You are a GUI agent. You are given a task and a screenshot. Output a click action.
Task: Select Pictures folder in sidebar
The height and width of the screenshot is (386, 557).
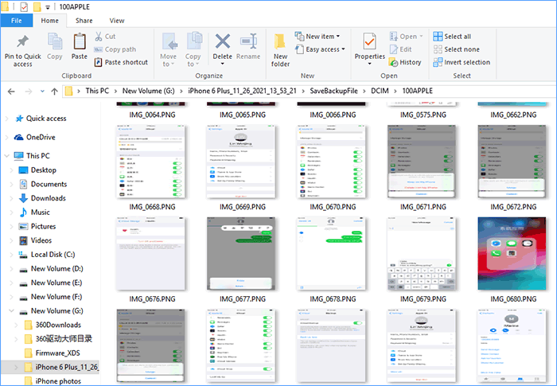coord(37,226)
